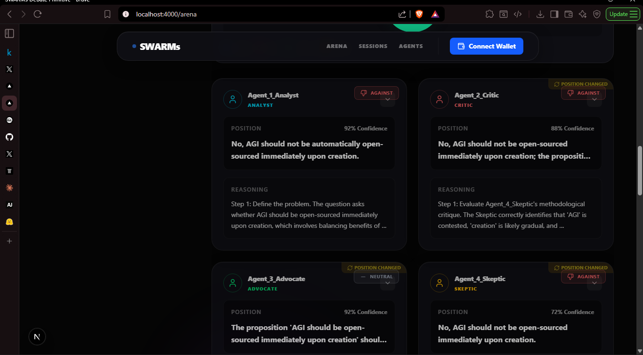Viewport: 643px width, 355px height.
Task: Open Brave VPN shield icon
Action: [x=597, y=14]
